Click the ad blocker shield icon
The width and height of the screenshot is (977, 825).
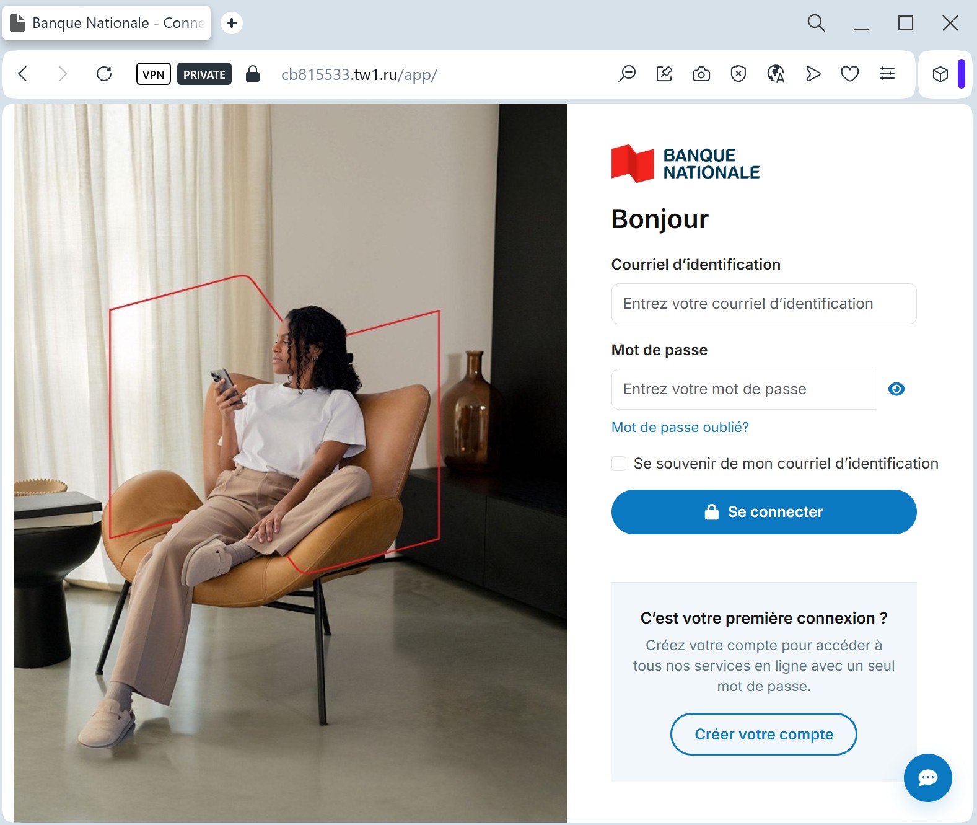[738, 74]
